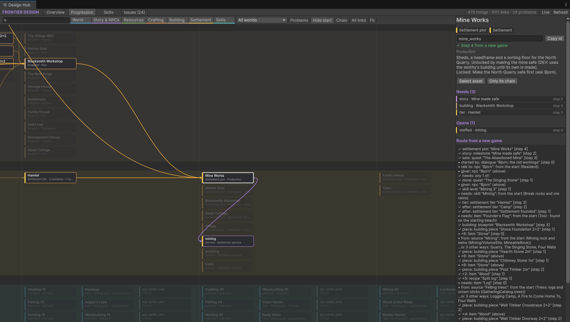
Task: Toggle the Hide start option
Action: point(322,20)
